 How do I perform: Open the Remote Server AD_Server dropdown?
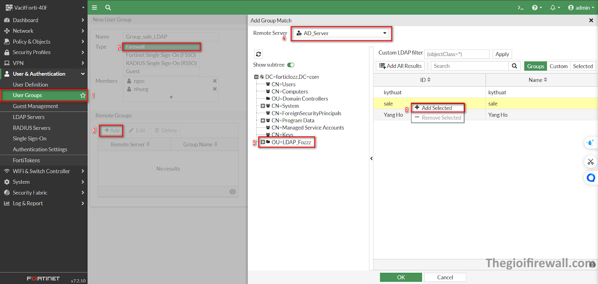[341, 33]
